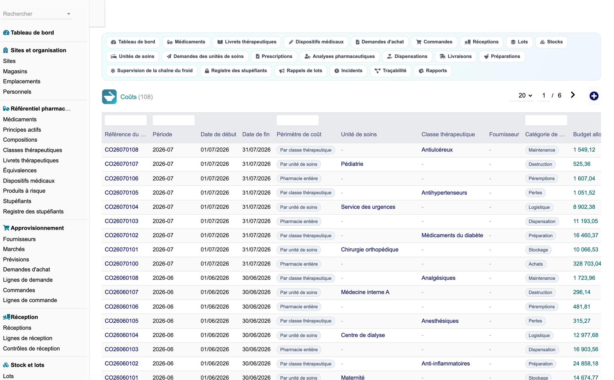Open the Prescriptions shortcut button
This screenshot has height=380, width=614.
click(274, 56)
